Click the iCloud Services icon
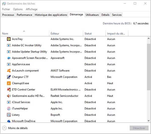151x134 pixels. click(x=9, y=102)
